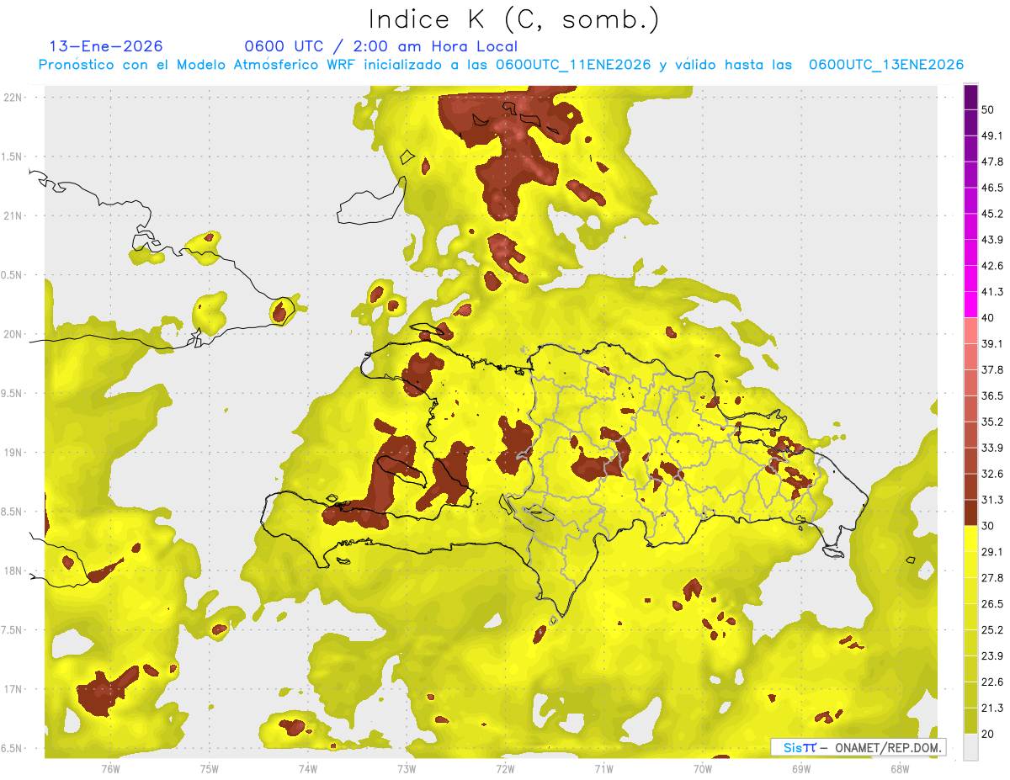This screenshot has width=1010, height=780.
Task: Pick the dark purple swatch between 49.1 and 50
Action: [x=970, y=123]
